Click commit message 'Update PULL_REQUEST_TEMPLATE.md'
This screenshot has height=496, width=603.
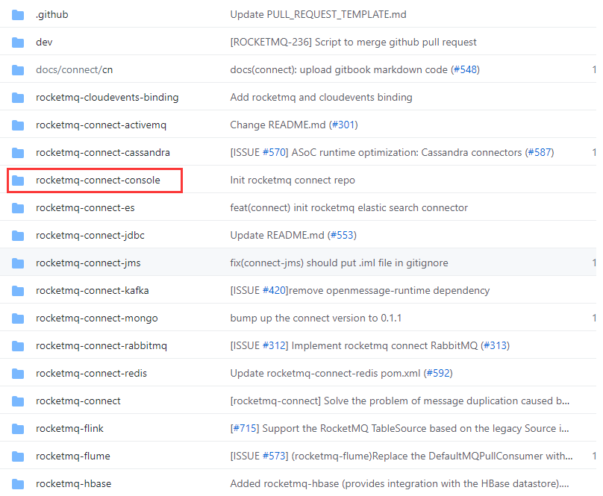319,15
